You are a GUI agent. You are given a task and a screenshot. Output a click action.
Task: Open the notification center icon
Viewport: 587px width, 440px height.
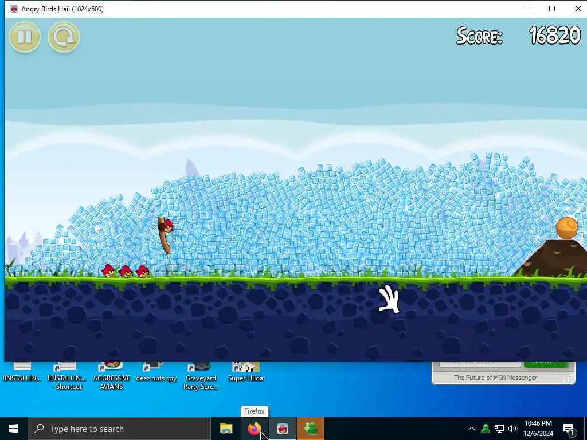(x=569, y=429)
